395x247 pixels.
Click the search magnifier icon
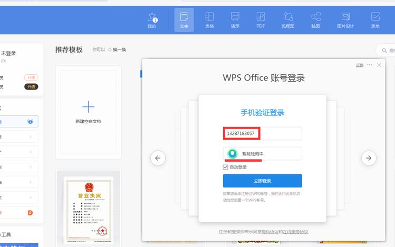[384, 51]
